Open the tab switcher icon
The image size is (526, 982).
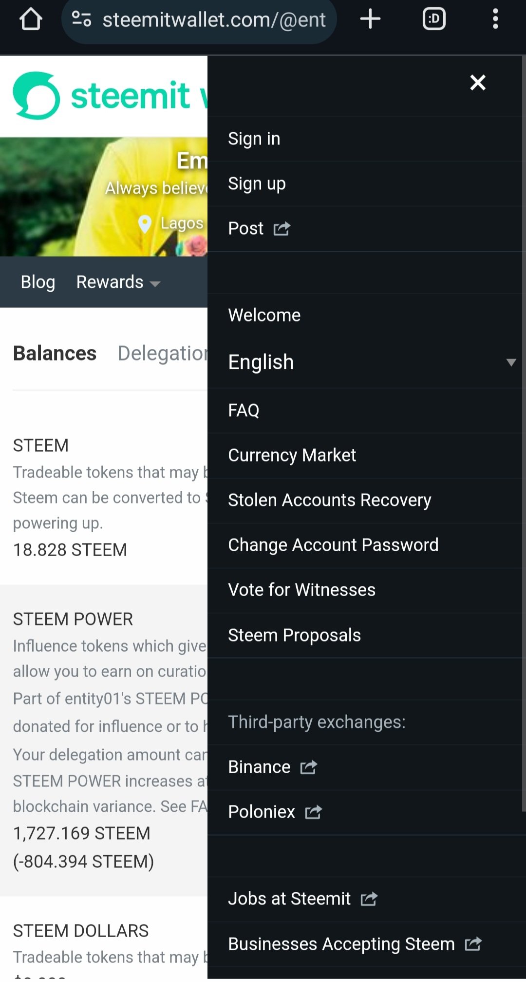click(x=434, y=19)
